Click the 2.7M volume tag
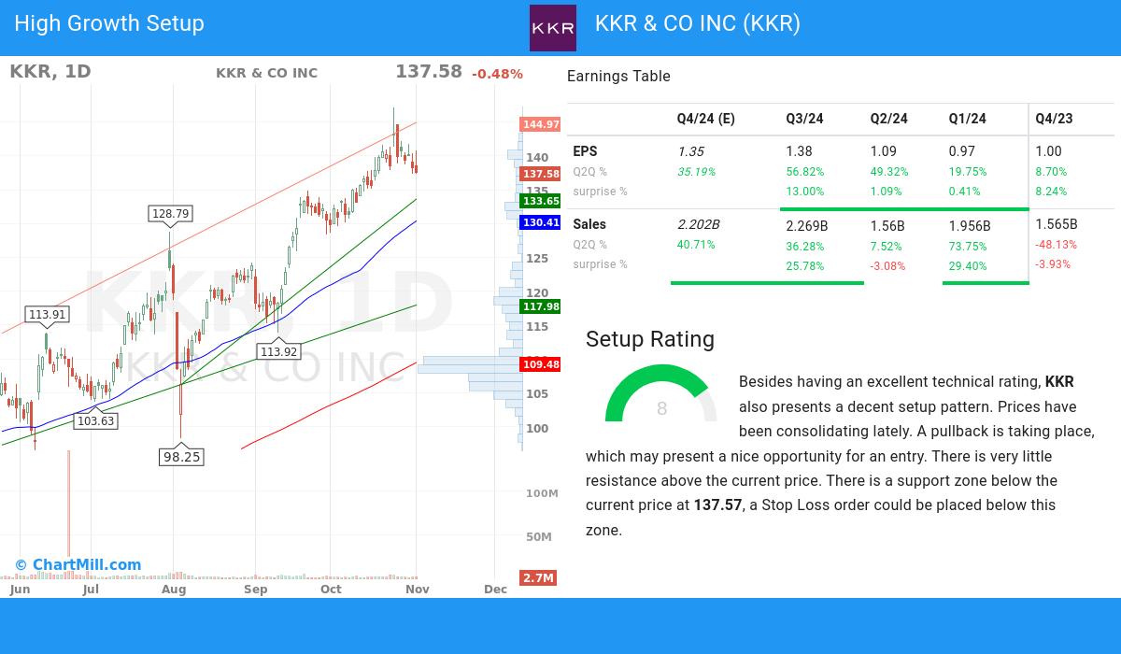The height and width of the screenshot is (654, 1121). 538,577
